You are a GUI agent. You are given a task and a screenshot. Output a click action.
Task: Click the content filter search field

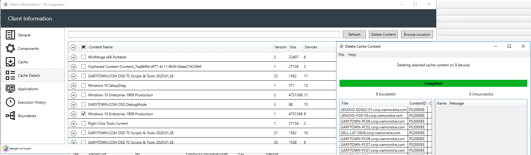pyautogui.click(x=204, y=34)
